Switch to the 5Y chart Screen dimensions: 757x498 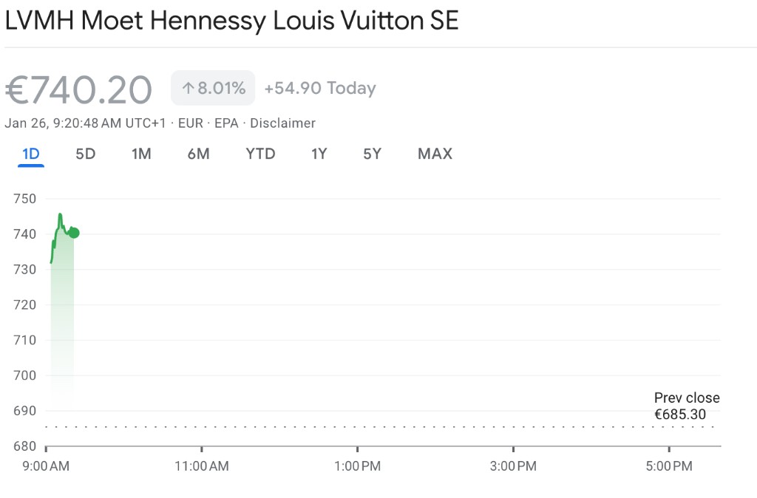coord(373,154)
